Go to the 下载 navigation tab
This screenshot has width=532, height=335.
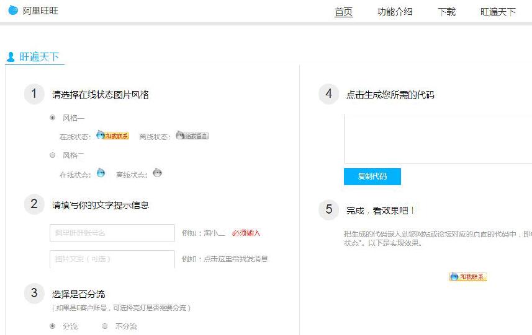[446, 12]
